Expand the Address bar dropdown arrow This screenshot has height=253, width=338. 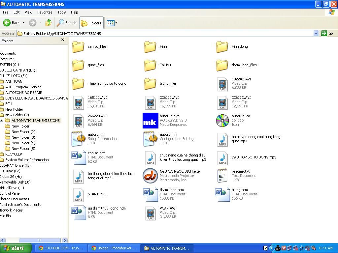(316, 33)
